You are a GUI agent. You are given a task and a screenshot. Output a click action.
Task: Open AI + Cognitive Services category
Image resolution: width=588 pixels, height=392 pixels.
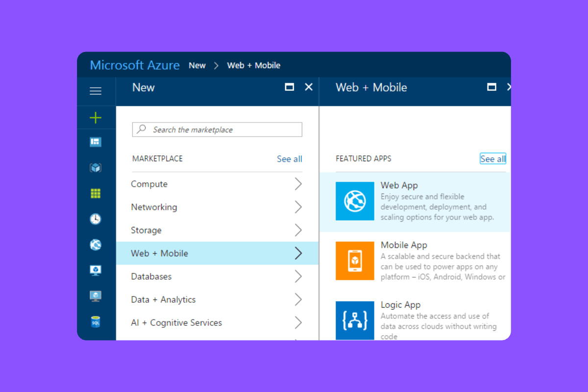click(176, 322)
